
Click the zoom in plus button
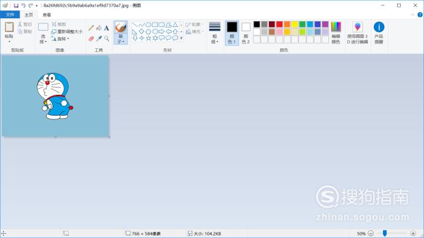click(413, 233)
